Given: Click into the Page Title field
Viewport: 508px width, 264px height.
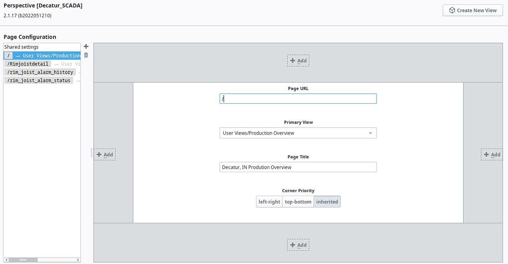Looking at the screenshot, I should click(298, 167).
